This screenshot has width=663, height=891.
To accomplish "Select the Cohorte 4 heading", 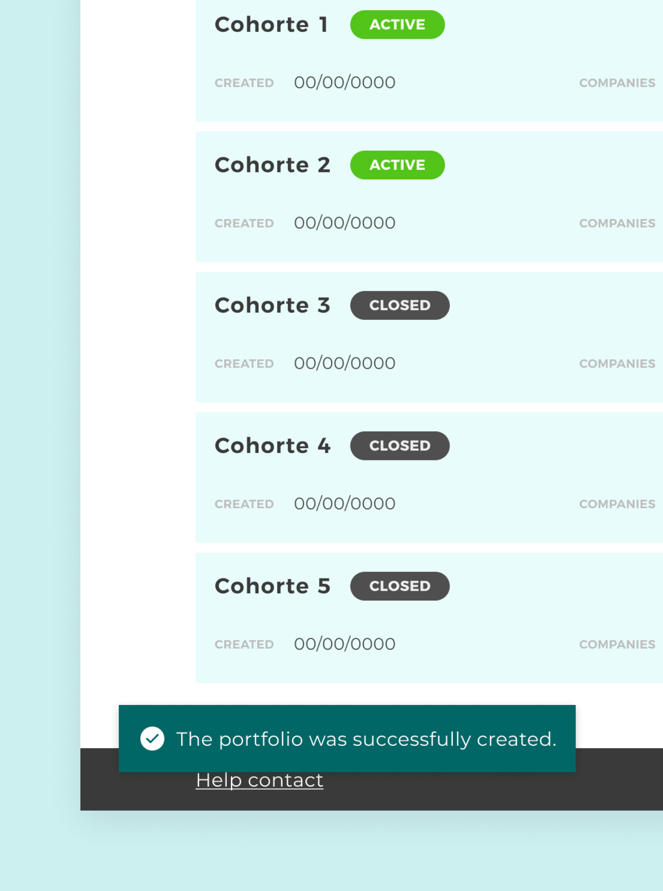I will point(272,445).
